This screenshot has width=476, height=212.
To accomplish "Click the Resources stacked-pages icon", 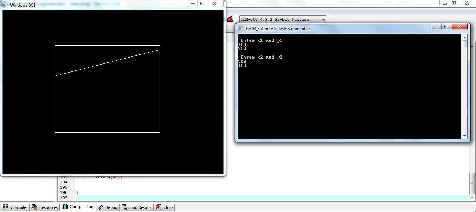I will click(35, 207).
